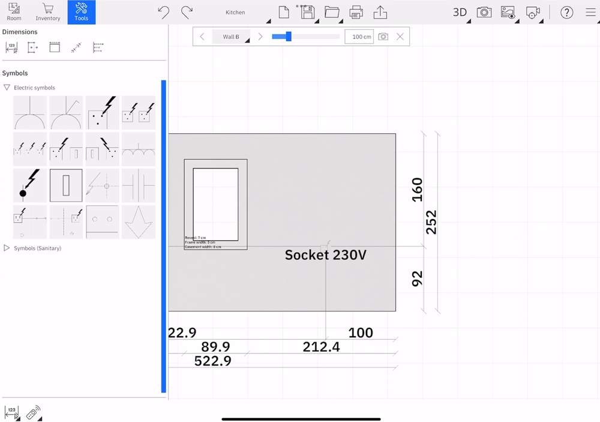This screenshot has height=422, width=600.
Task: Share or export the plan
Action: [380, 12]
